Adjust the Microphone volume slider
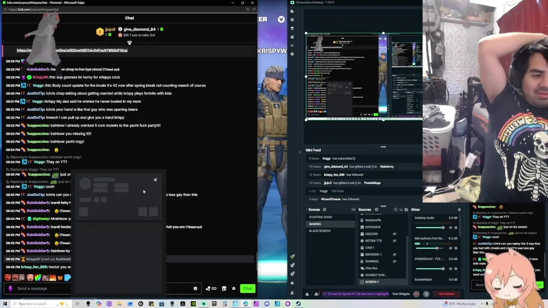 [430, 248]
